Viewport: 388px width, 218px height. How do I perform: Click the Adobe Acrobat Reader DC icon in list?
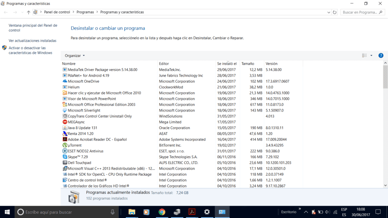coord(65,140)
